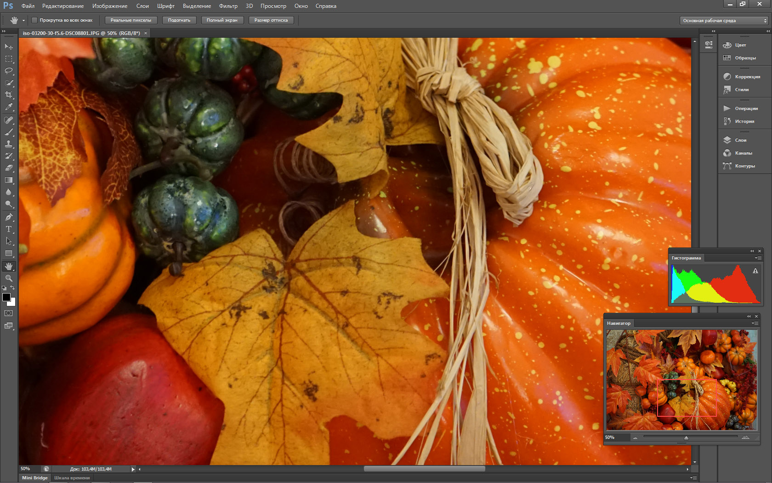The image size is (772, 483).
Task: Expand the right panel dock
Action: click(x=768, y=31)
